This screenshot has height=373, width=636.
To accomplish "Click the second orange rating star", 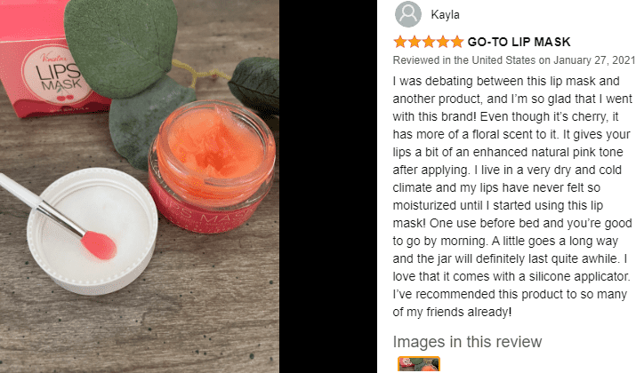I will pyautogui.click(x=415, y=42).
